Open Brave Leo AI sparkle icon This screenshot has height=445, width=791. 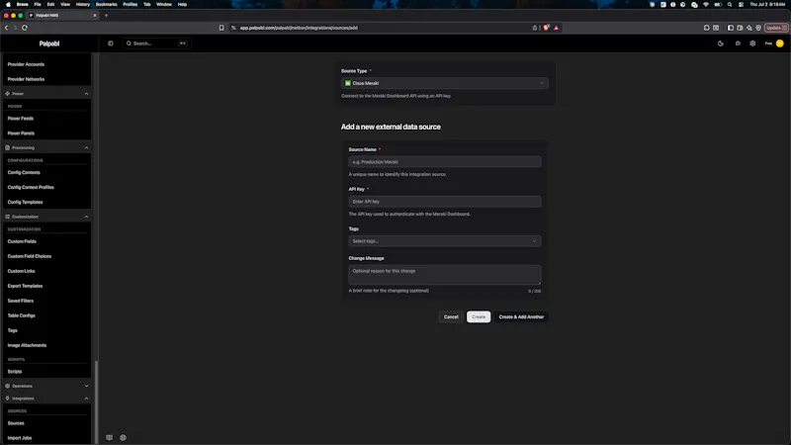click(x=749, y=28)
